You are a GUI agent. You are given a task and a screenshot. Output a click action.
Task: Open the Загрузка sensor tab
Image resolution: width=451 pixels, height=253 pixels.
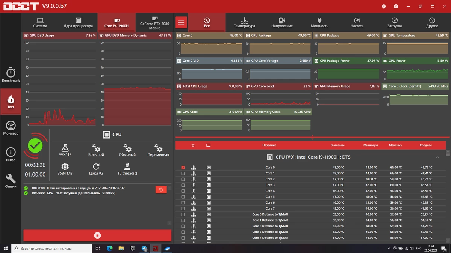395,22
